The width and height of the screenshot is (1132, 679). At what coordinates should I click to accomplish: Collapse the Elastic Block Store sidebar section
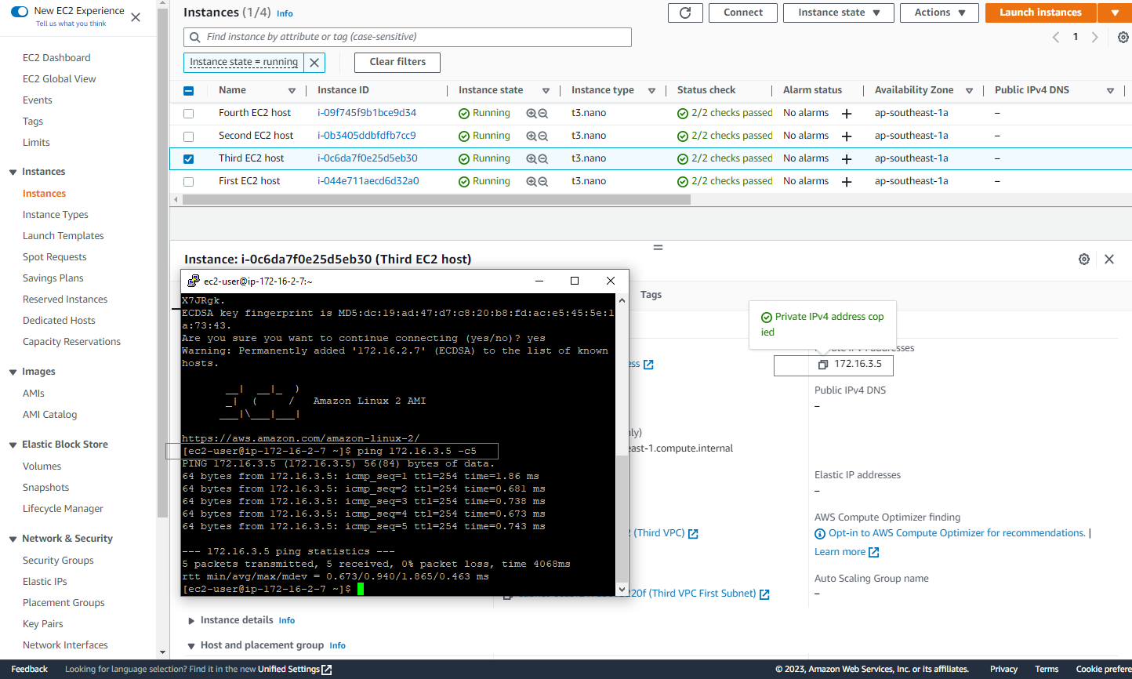click(x=13, y=445)
